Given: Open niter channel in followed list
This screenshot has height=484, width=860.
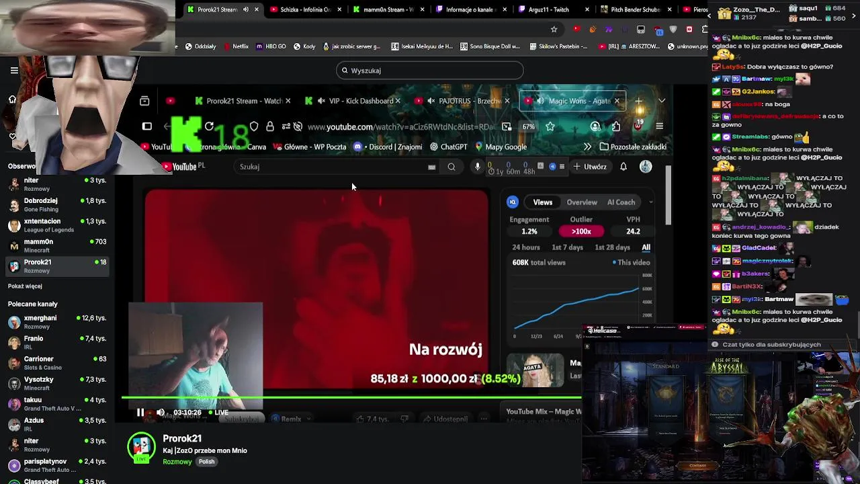Looking at the screenshot, I should point(57,184).
